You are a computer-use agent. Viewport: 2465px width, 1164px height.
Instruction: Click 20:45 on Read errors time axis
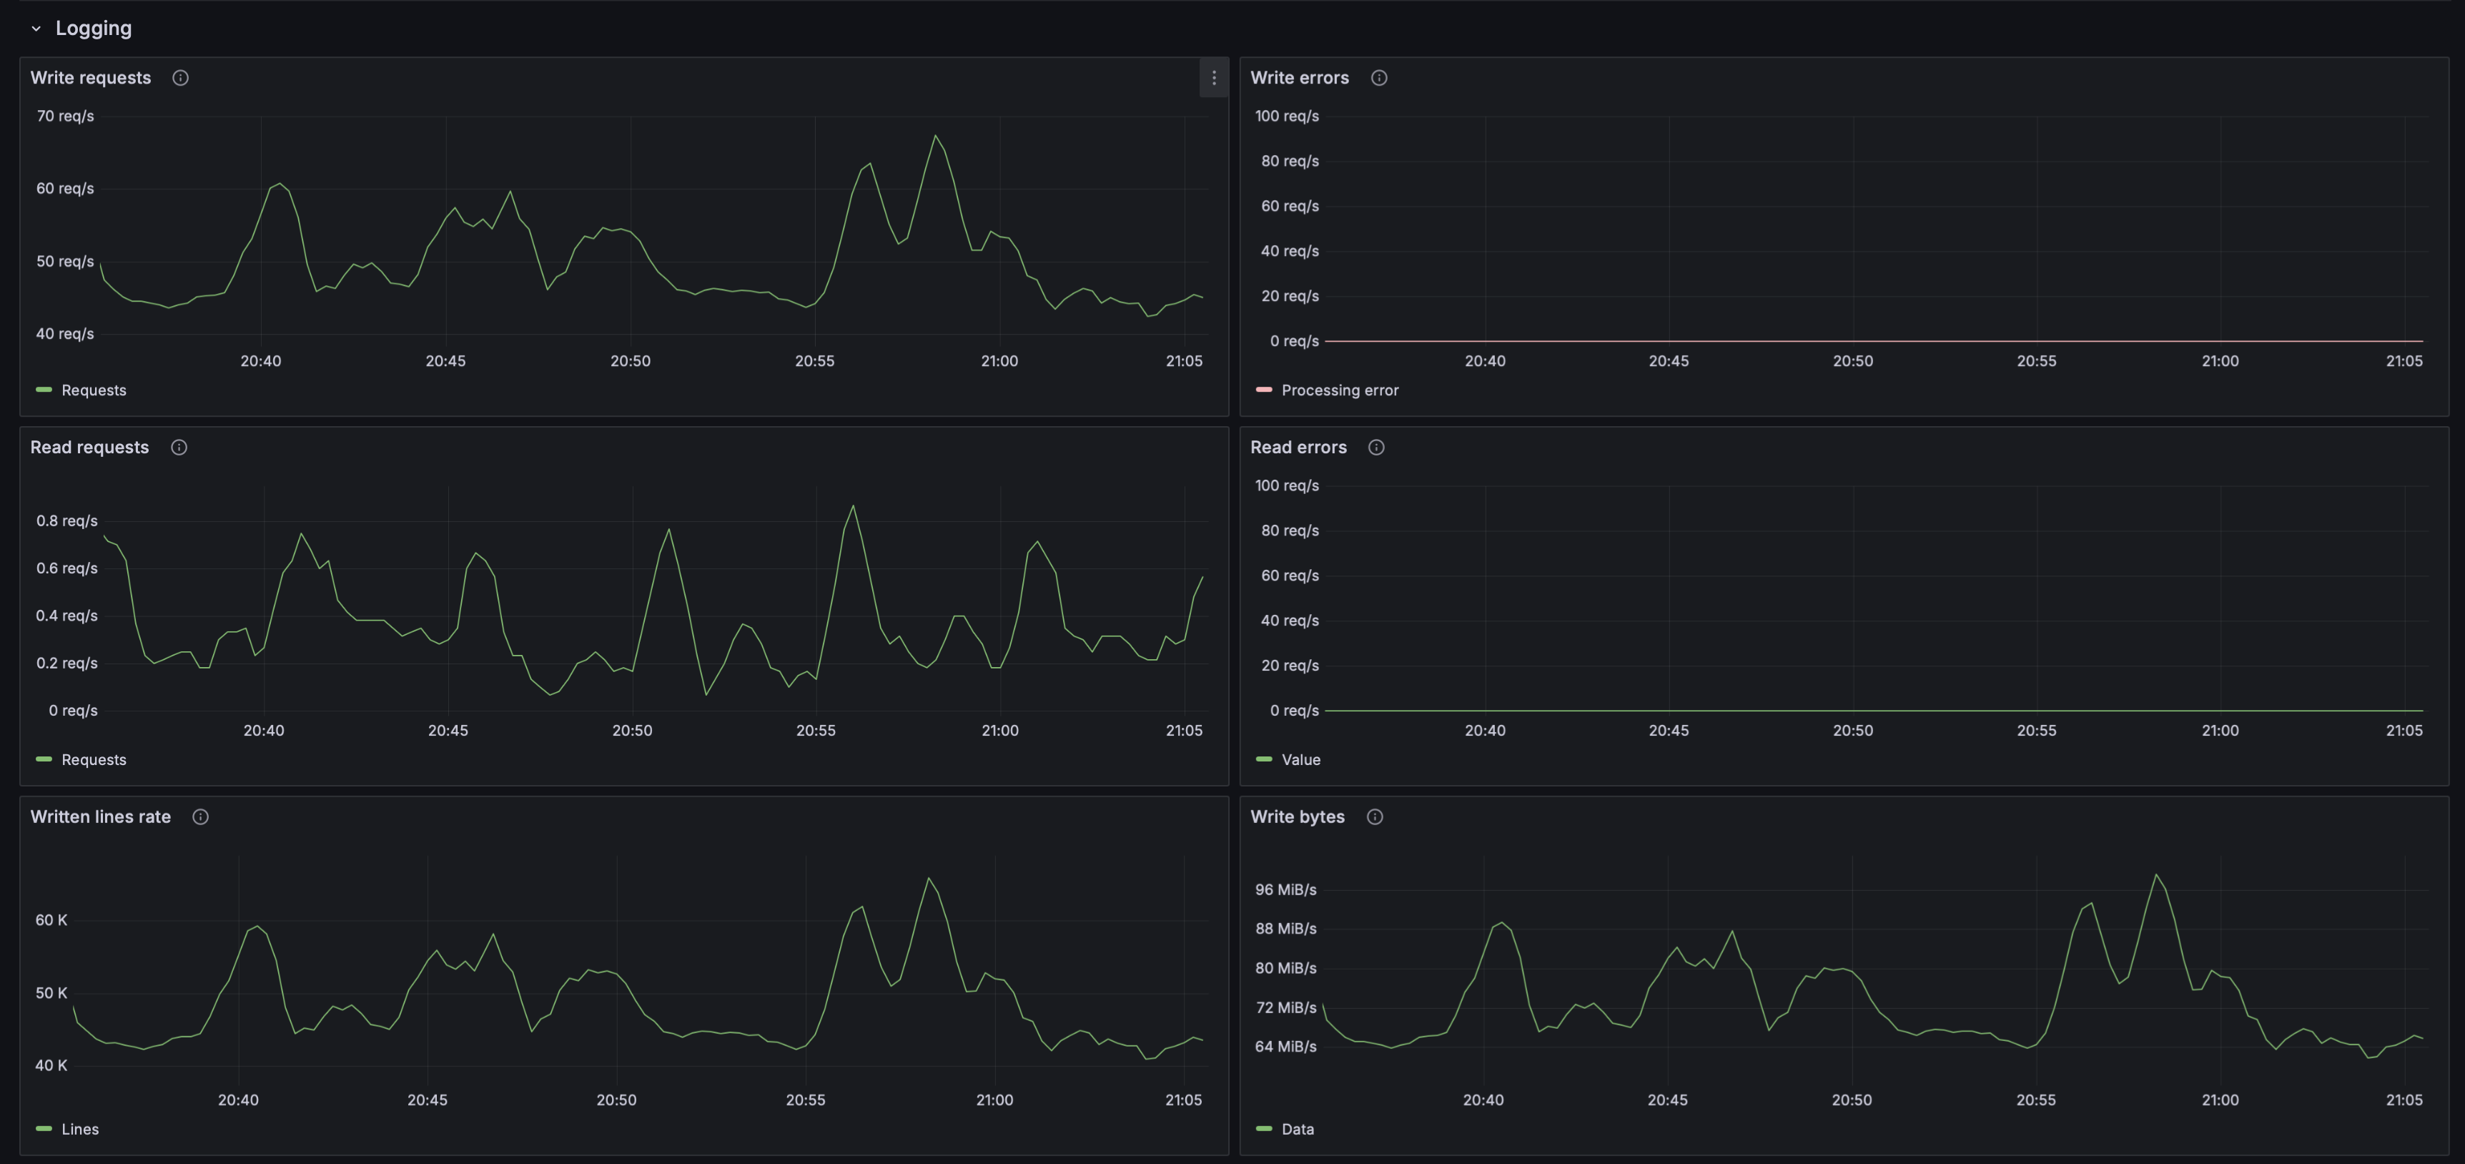pyautogui.click(x=1669, y=731)
